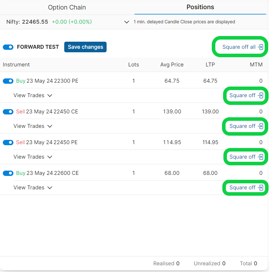This screenshot has width=270, height=272.
Task: Click the Instrument column header
Action: pyautogui.click(x=16, y=65)
